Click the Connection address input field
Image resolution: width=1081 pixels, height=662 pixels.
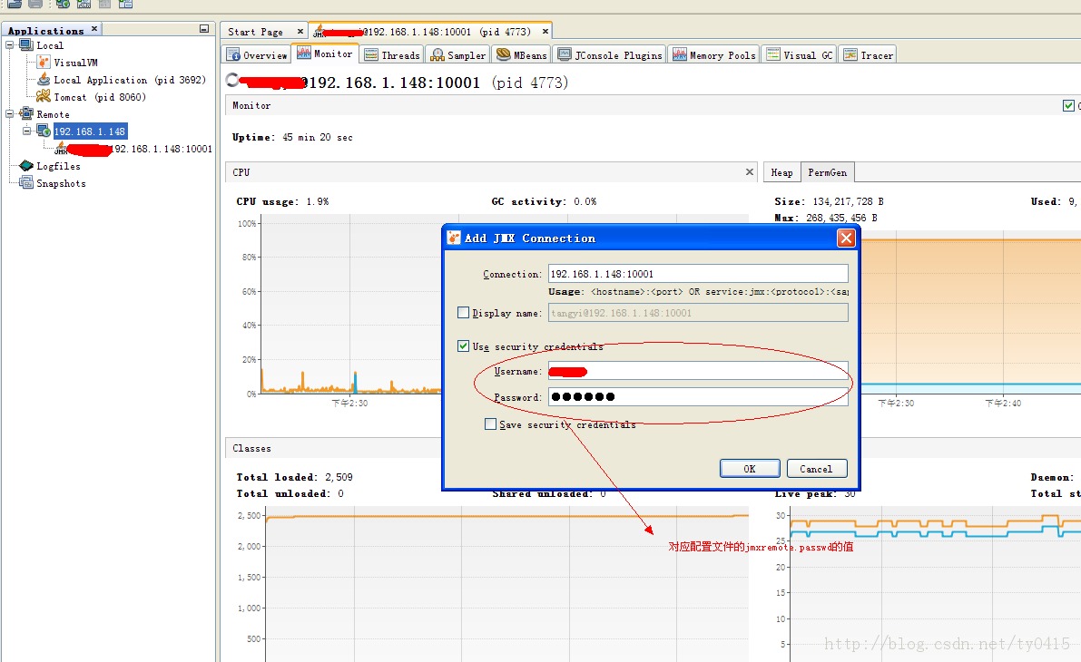coord(698,274)
